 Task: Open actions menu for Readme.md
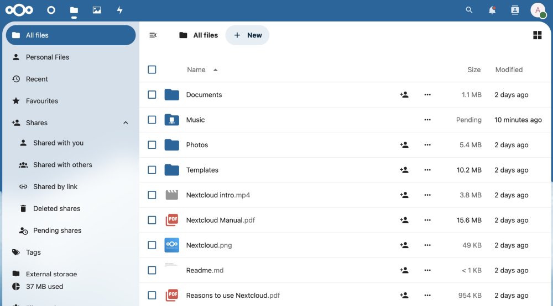[x=427, y=270]
